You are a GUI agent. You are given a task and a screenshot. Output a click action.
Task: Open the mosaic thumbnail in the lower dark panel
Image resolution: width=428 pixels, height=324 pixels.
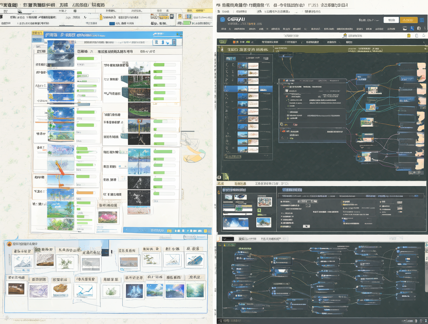[265, 202]
